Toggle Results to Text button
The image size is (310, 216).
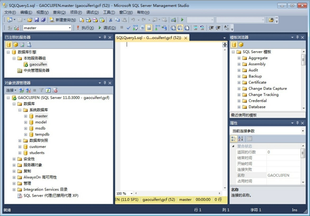click(173, 28)
